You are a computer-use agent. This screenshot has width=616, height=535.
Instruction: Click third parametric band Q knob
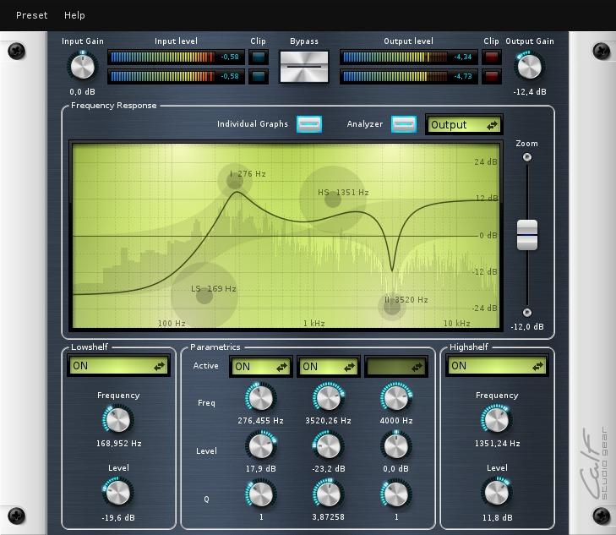(396, 494)
